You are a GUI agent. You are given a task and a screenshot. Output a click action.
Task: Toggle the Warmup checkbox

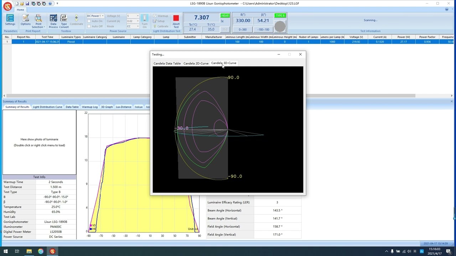tap(155, 16)
